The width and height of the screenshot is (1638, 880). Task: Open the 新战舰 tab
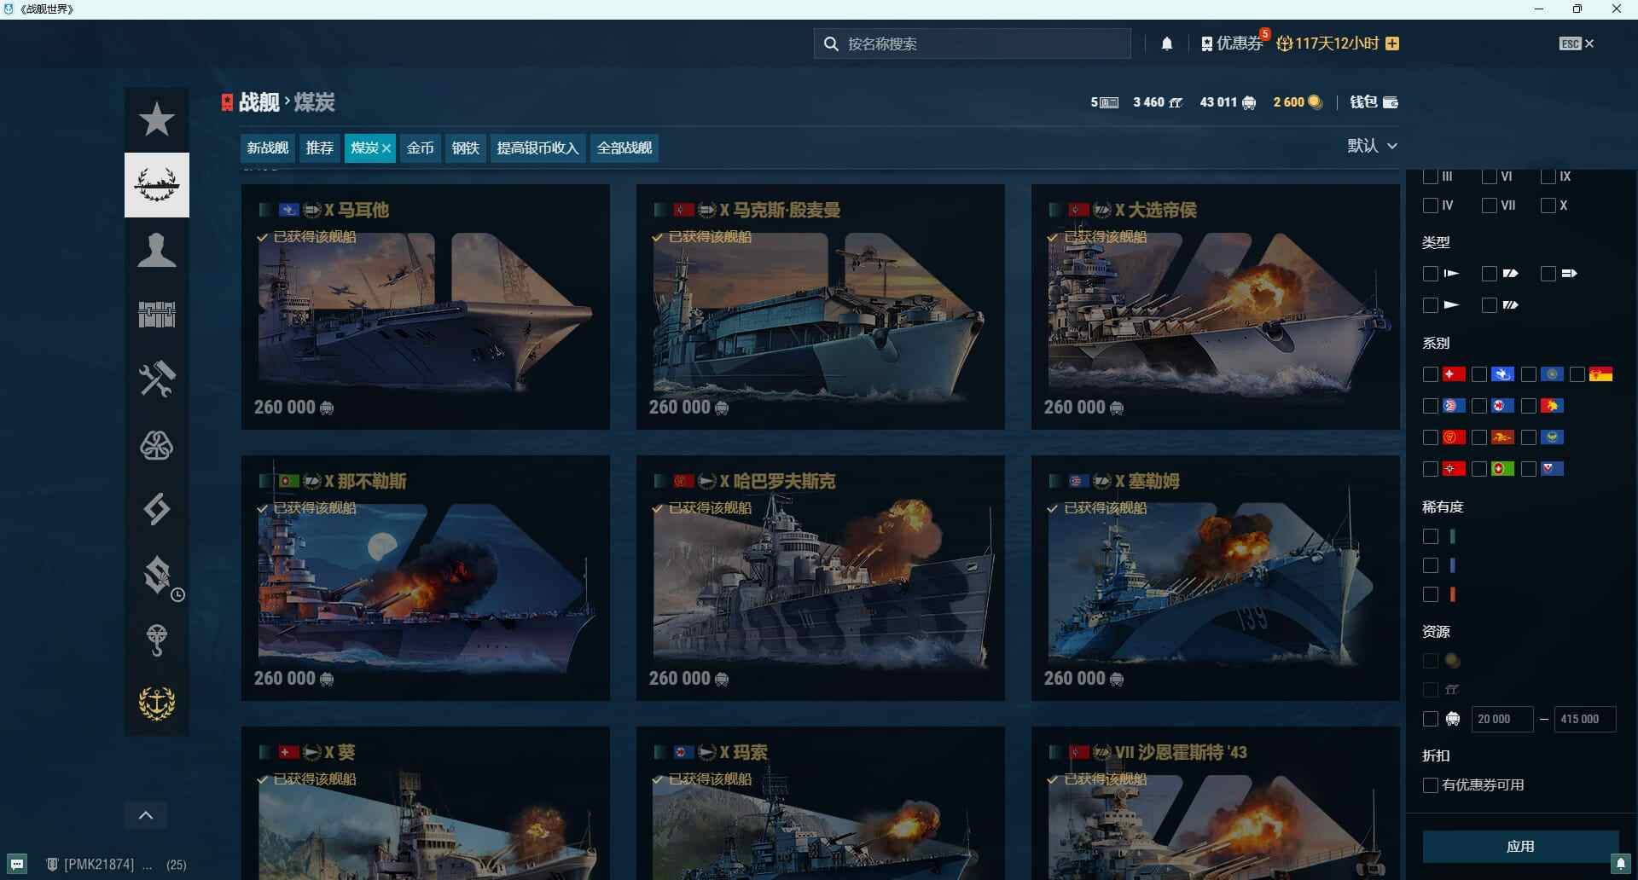click(x=268, y=148)
